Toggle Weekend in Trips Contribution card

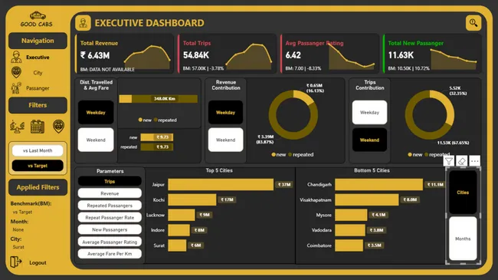370,140
